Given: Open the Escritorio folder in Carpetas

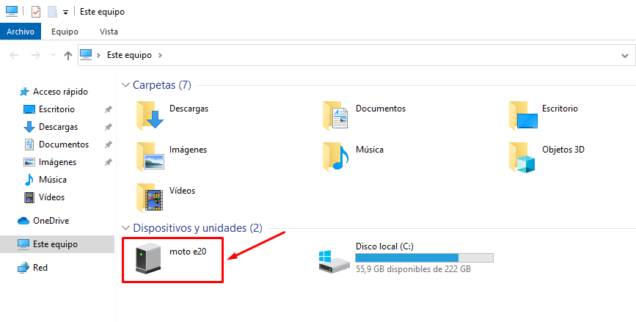Looking at the screenshot, I should [523, 113].
